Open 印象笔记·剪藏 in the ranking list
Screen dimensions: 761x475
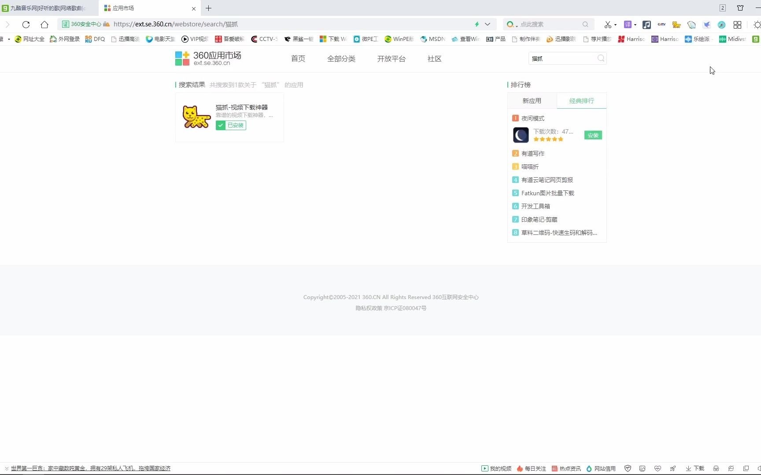(539, 219)
